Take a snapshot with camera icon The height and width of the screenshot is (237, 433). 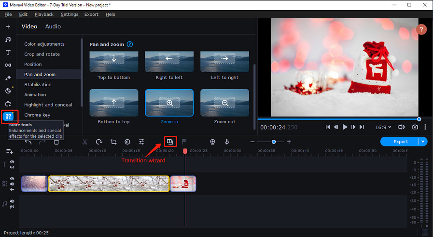click(415, 127)
